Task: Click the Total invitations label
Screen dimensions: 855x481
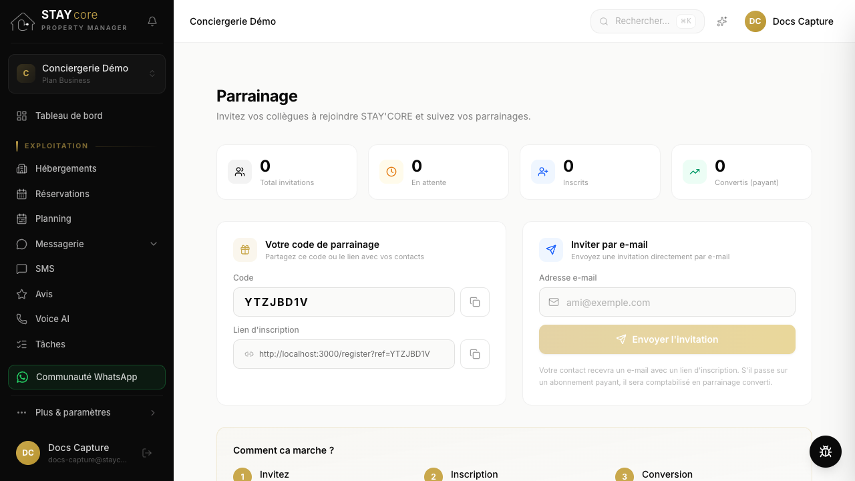Action: pos(287,182)
